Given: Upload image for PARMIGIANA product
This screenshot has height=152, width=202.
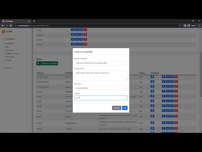Looking at the screenshot, I should coord(152,123).
